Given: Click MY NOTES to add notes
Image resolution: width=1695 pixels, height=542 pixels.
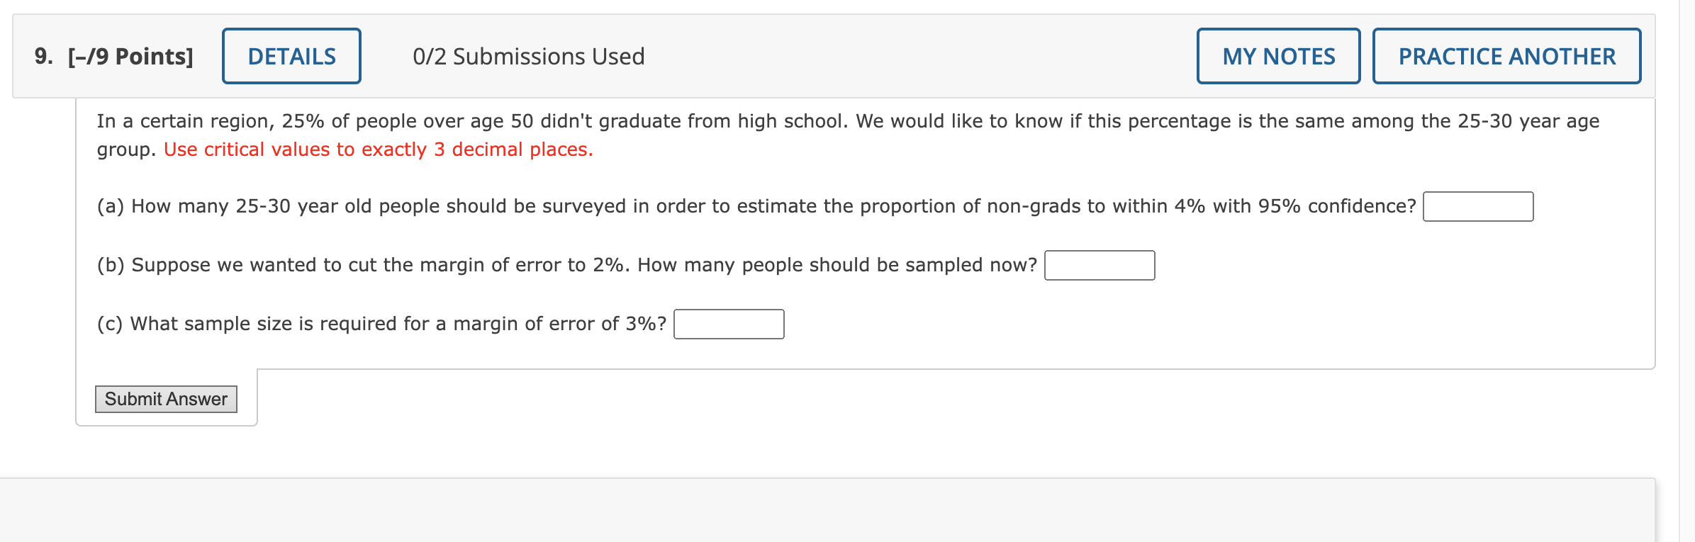Looking at the screenshot, I should pos(1278,56).
